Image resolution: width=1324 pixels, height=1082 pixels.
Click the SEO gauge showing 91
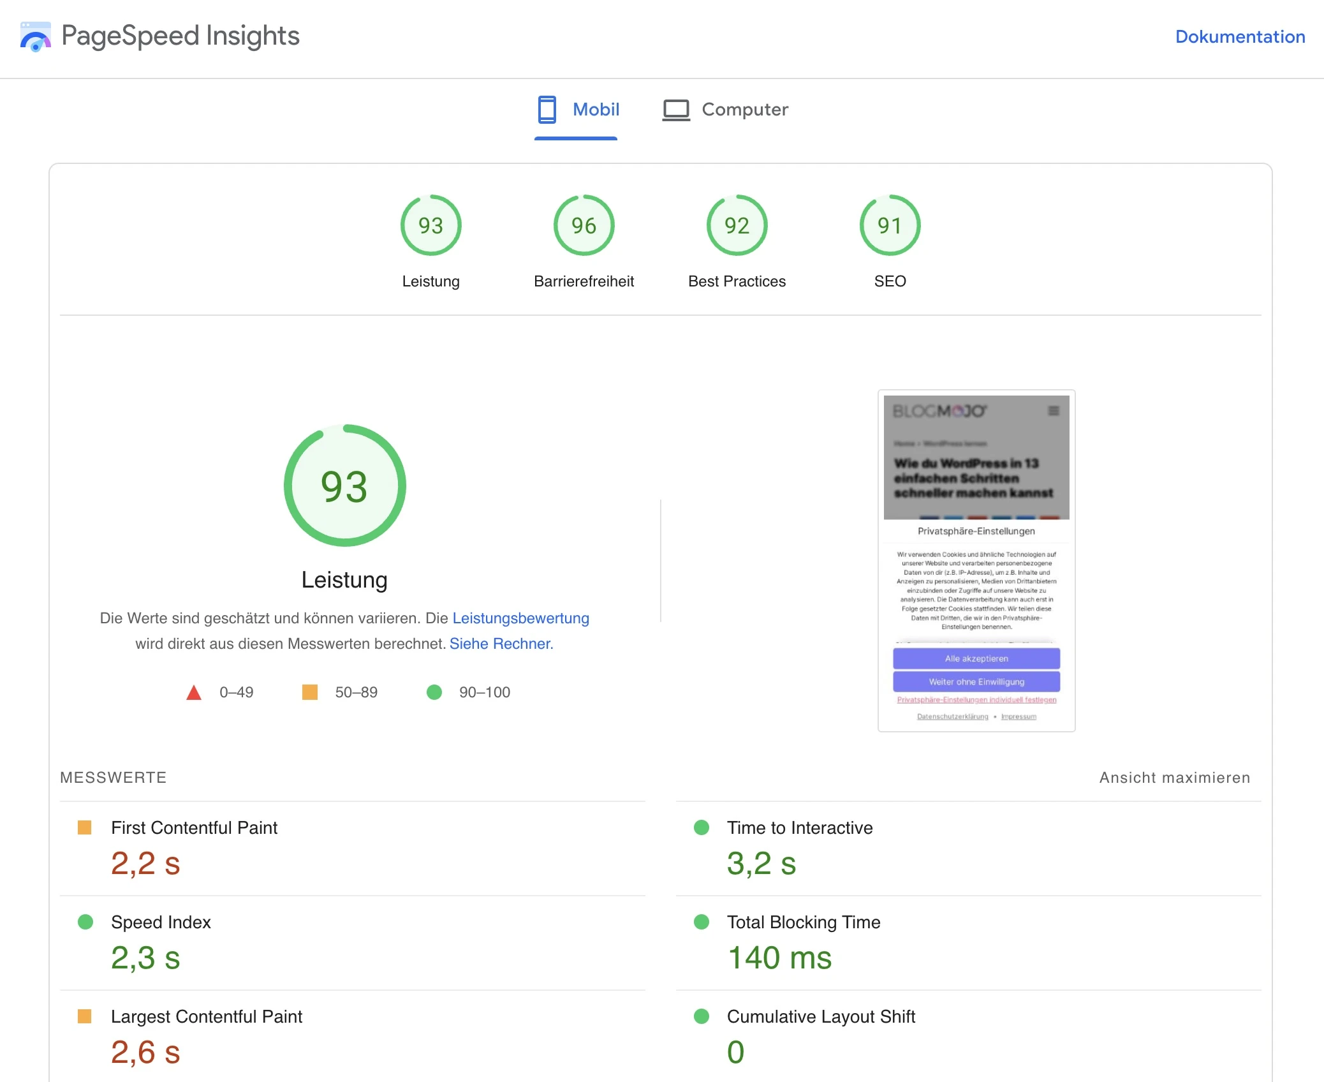(890, 225)
